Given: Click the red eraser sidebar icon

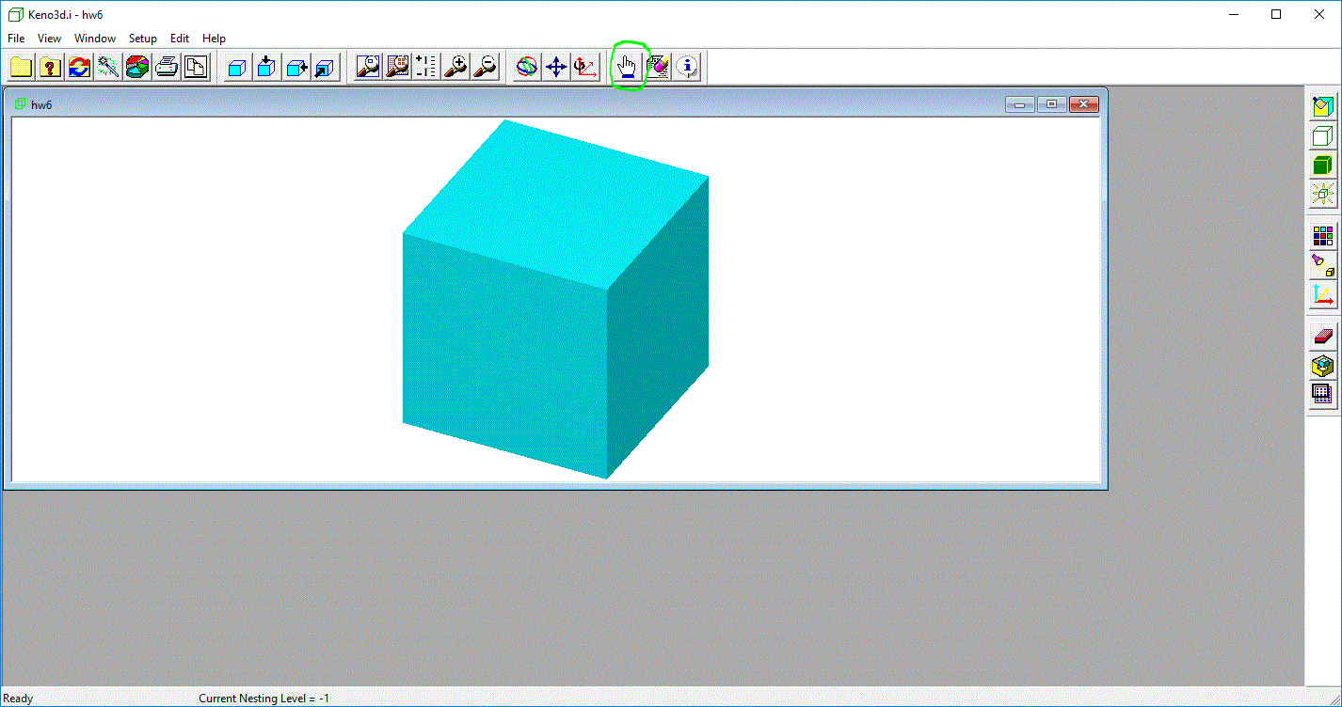Looking at the screenshot, I should [x=1323, y=336].
